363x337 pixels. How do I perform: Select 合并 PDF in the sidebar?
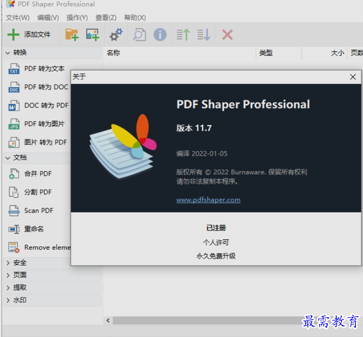pyautogui.click(x=38, y=174)
